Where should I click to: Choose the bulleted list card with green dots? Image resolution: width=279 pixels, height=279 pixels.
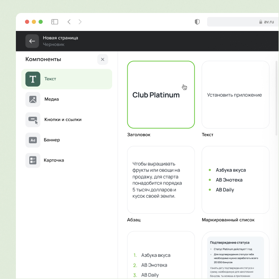(235, 180)
